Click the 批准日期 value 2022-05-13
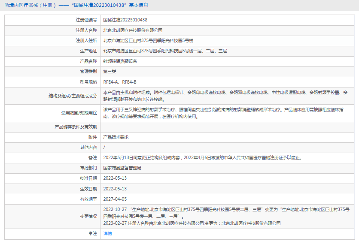 coord(115,178)
